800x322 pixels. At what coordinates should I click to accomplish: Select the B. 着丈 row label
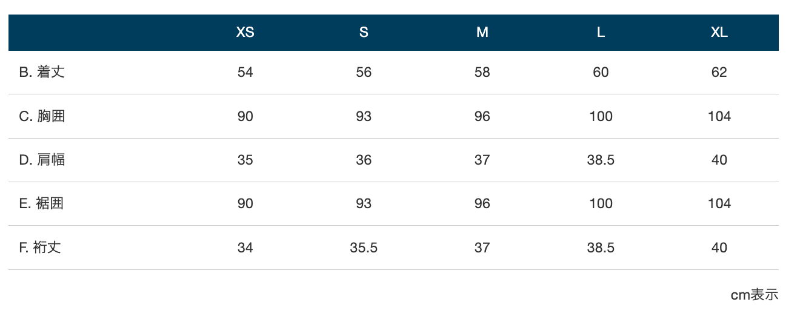[42, 72]
